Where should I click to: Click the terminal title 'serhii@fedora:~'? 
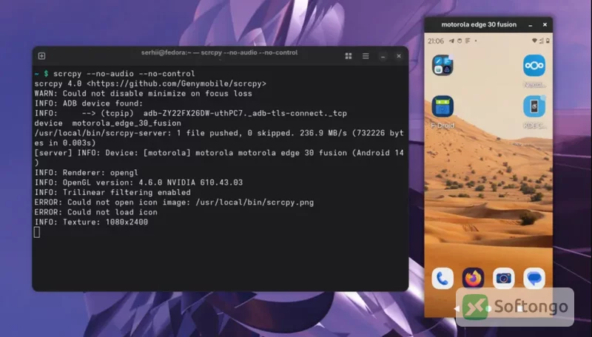(x=166, y=52)
